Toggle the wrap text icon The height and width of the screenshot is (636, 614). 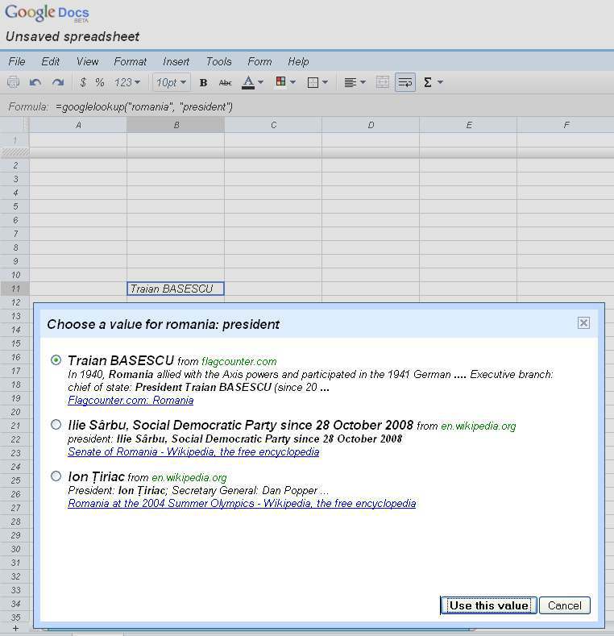coord(405,82)
